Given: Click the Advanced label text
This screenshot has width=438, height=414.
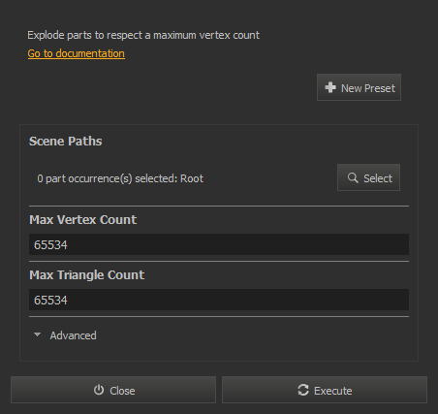Looking at the screenshot, I should [x=73, y=335].
